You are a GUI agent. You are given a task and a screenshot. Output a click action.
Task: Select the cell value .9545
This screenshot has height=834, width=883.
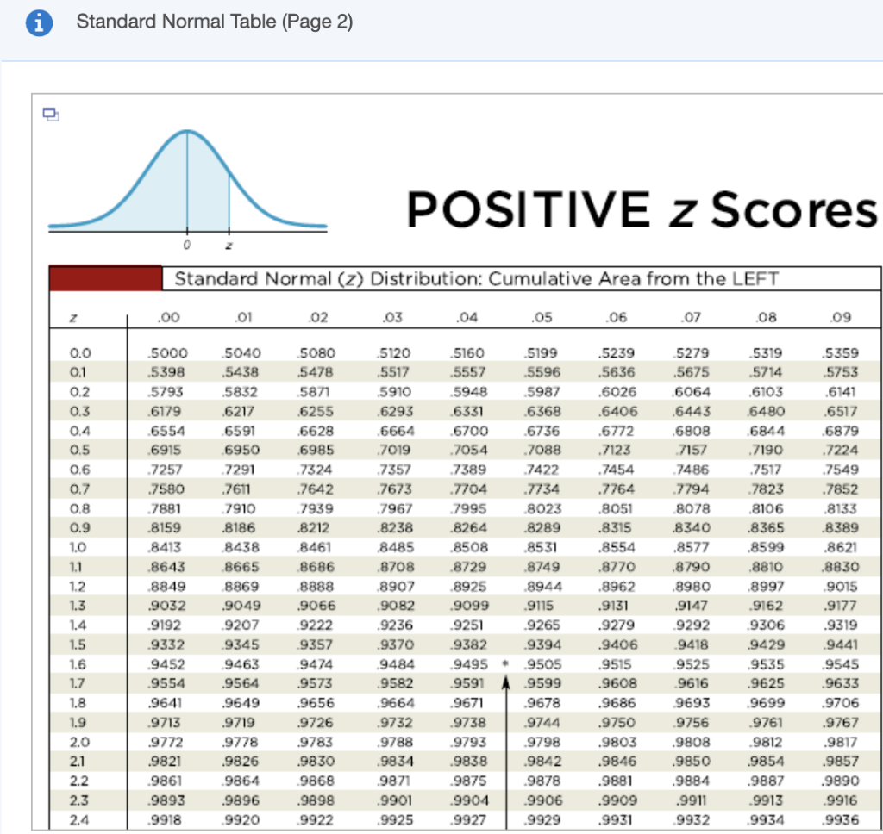[840, 664]
